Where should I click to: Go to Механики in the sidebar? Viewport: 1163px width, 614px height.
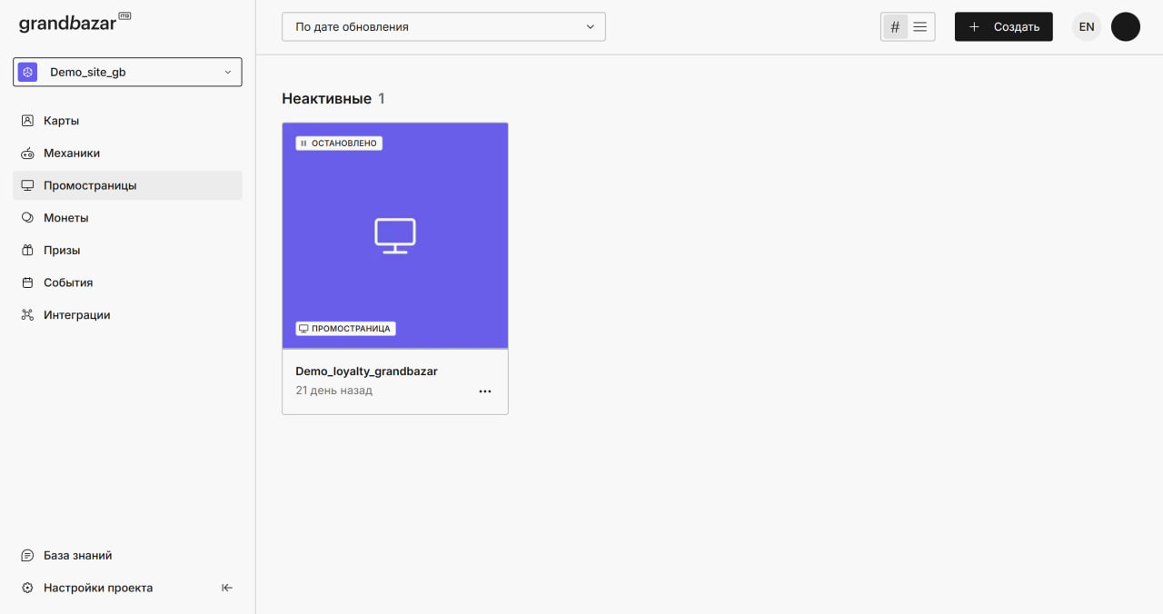click(x=127, y=153)
